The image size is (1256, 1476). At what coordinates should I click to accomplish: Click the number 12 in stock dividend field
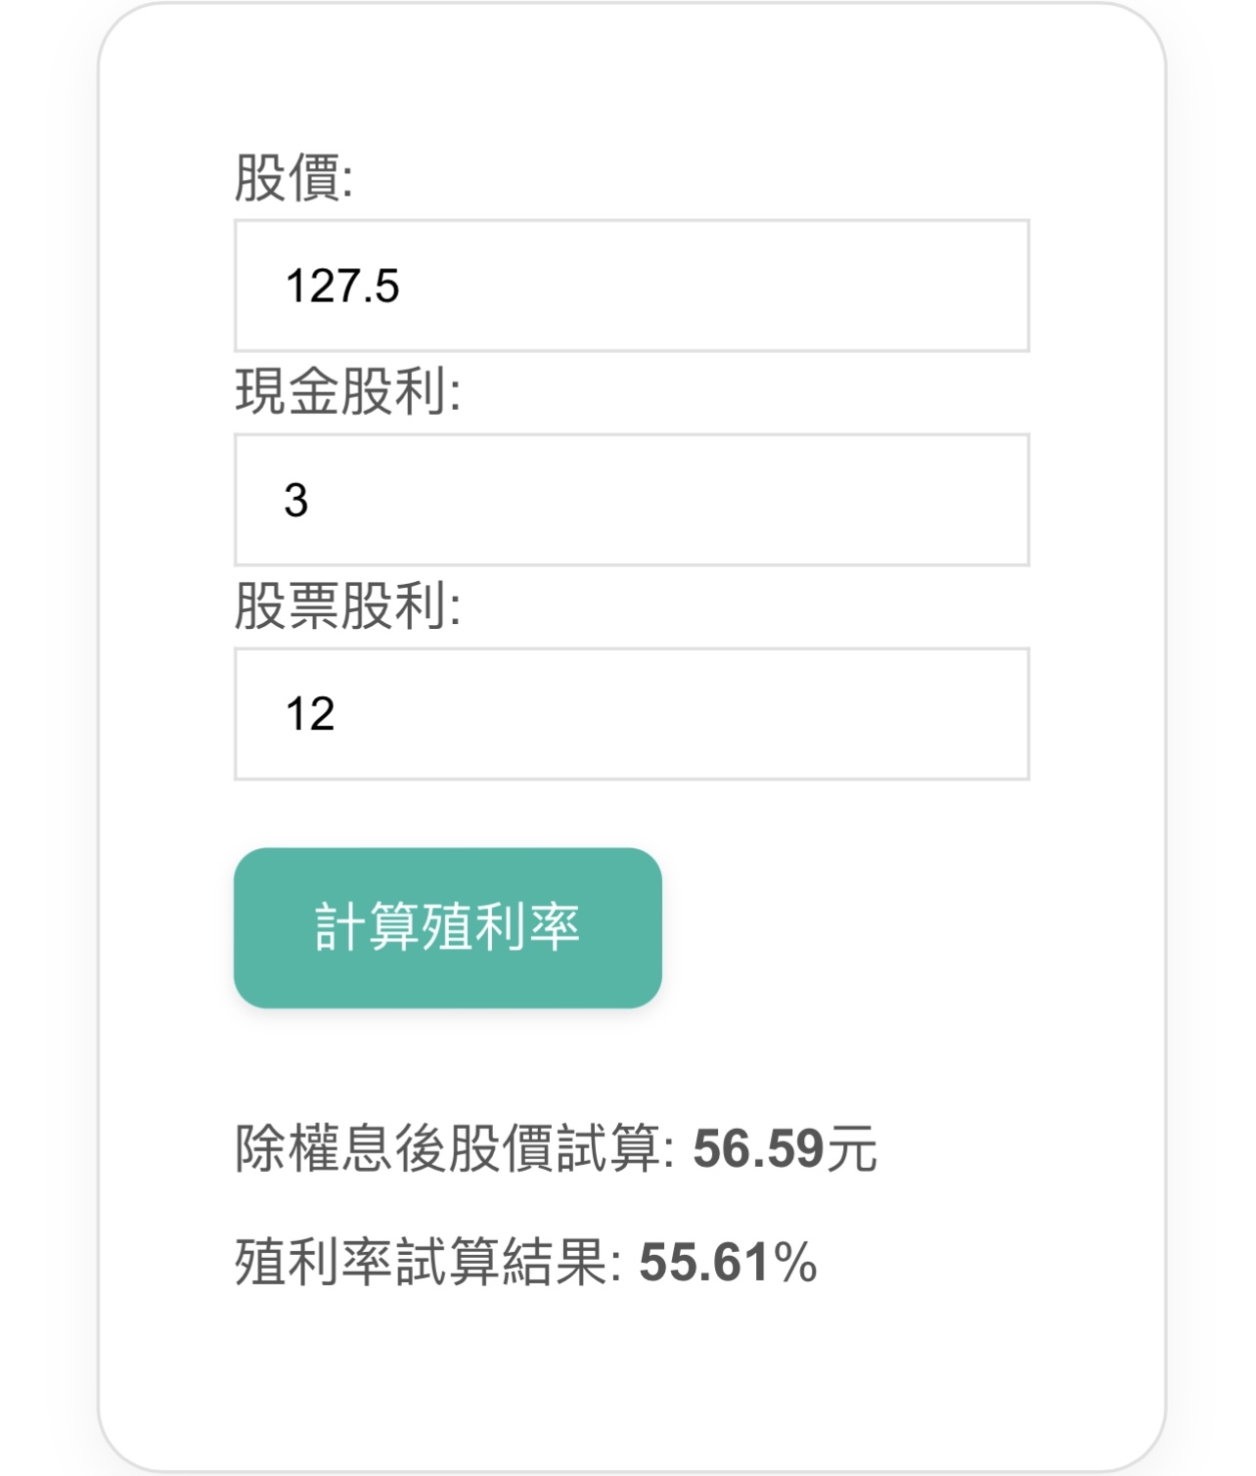(310, 714)
